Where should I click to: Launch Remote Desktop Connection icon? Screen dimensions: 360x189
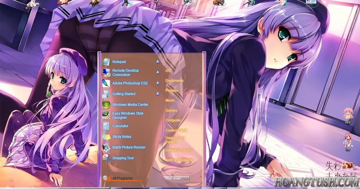point(106,72)
